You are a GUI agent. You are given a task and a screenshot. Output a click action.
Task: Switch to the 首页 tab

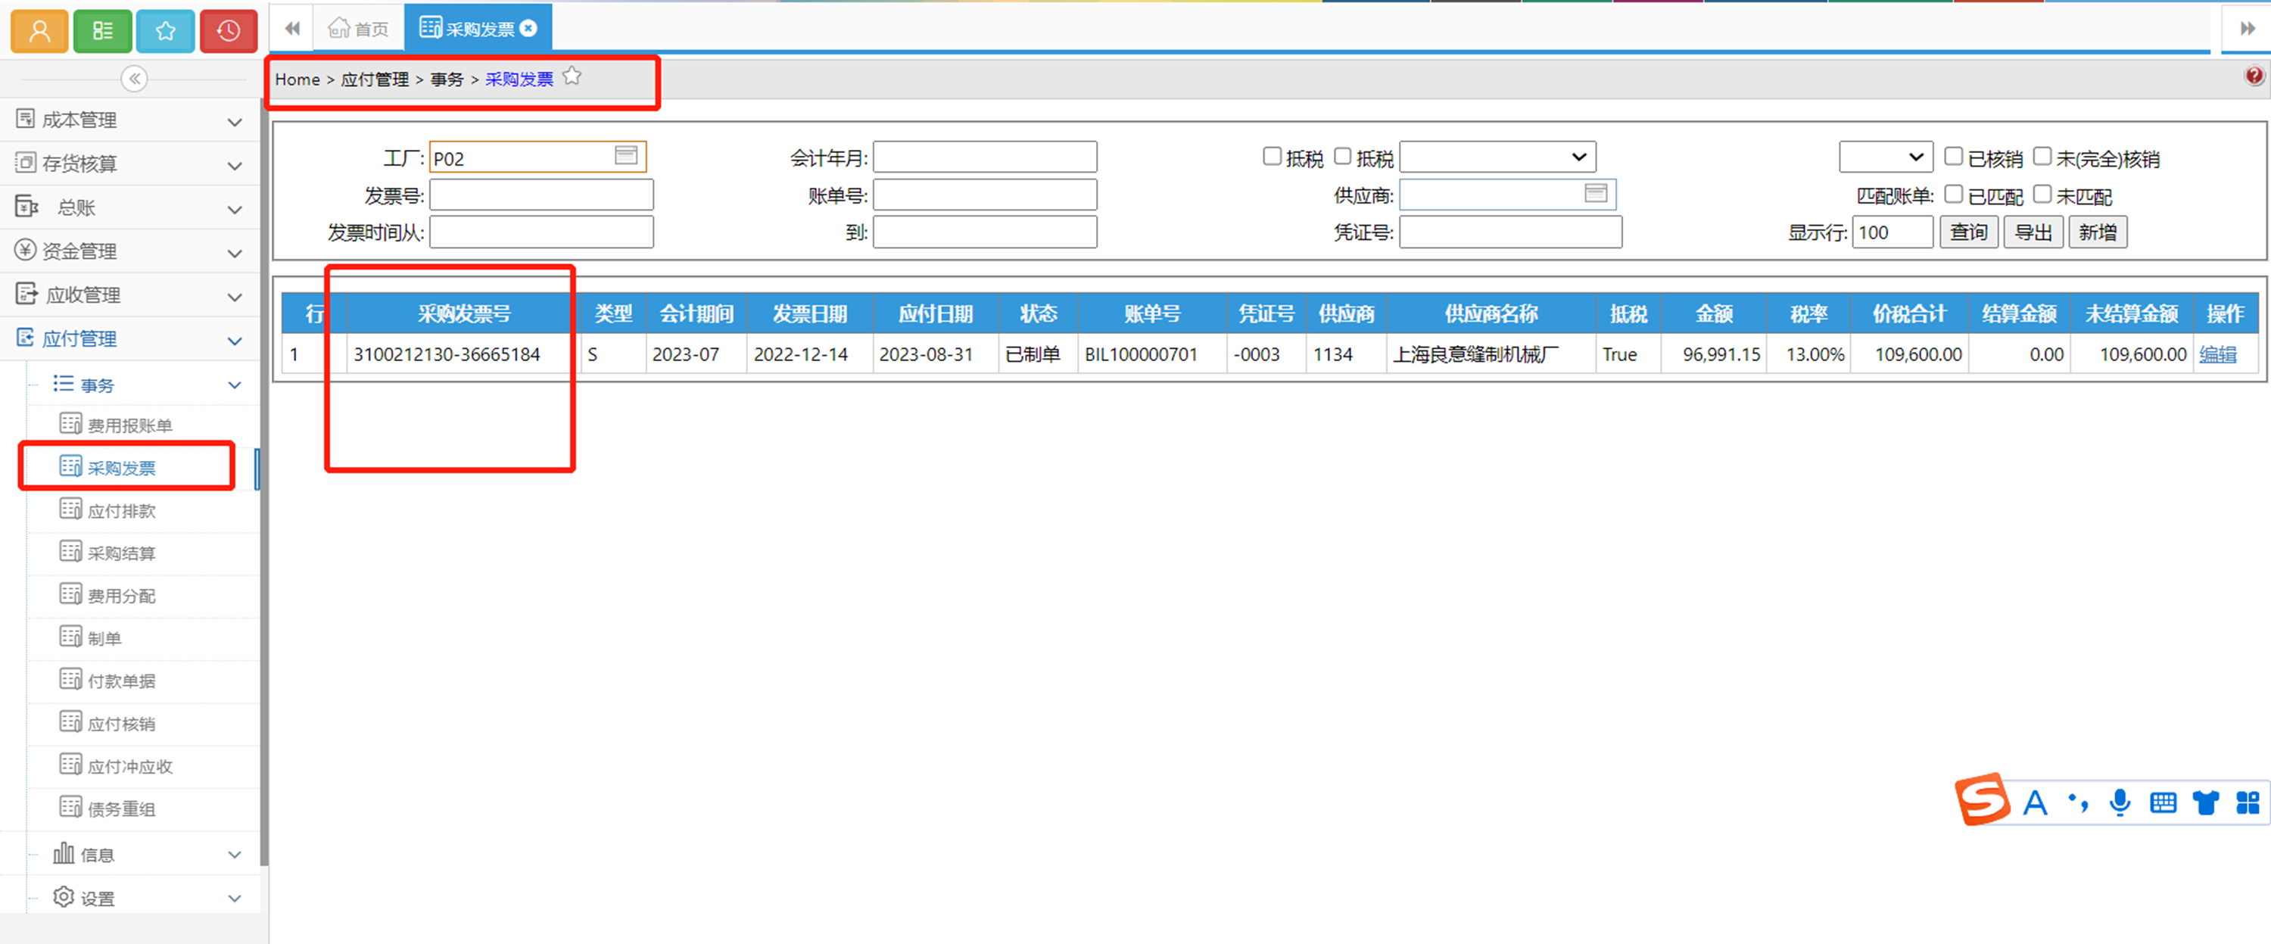point(358,29)
